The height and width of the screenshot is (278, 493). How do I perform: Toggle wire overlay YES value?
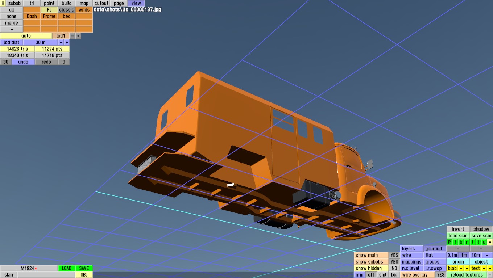click(441, 275)
